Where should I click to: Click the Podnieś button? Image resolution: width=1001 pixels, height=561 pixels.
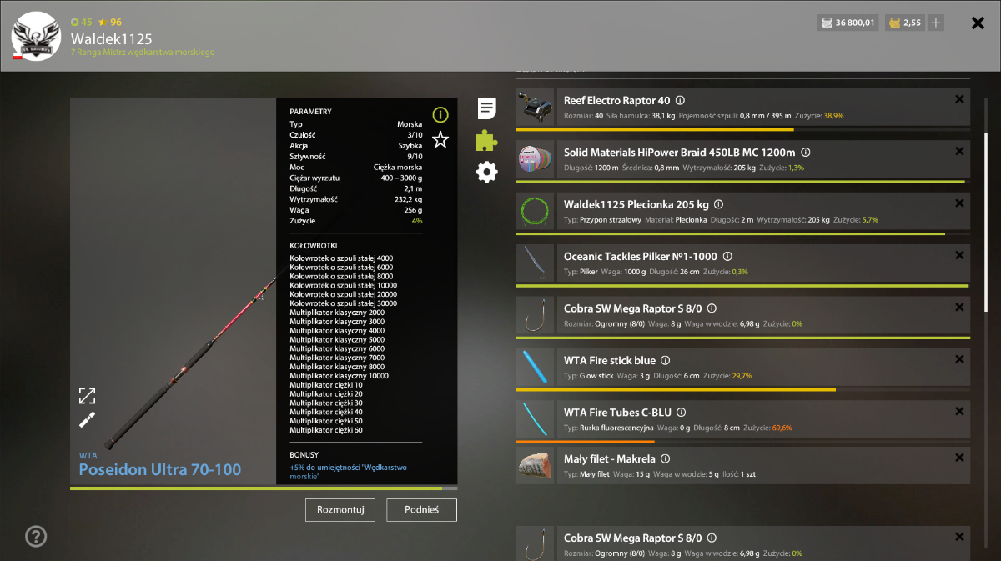(421, 509)
